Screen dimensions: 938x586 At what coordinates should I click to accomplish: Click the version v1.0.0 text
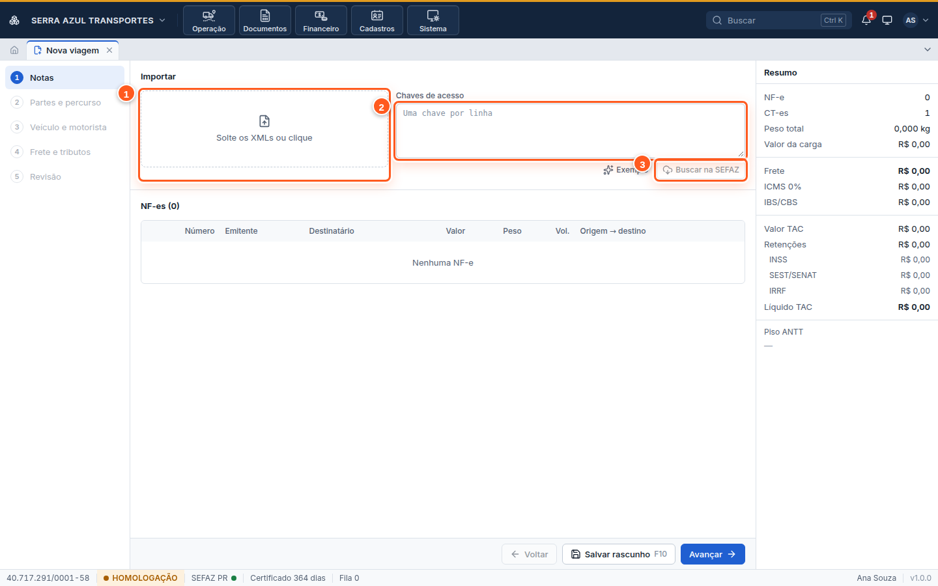(x=920, y=578)
